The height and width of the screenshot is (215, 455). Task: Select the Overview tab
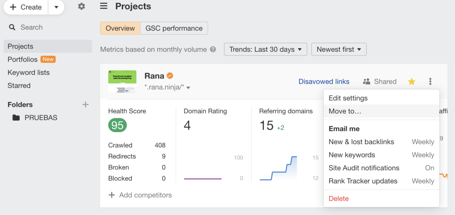click(x=120, y=28)
